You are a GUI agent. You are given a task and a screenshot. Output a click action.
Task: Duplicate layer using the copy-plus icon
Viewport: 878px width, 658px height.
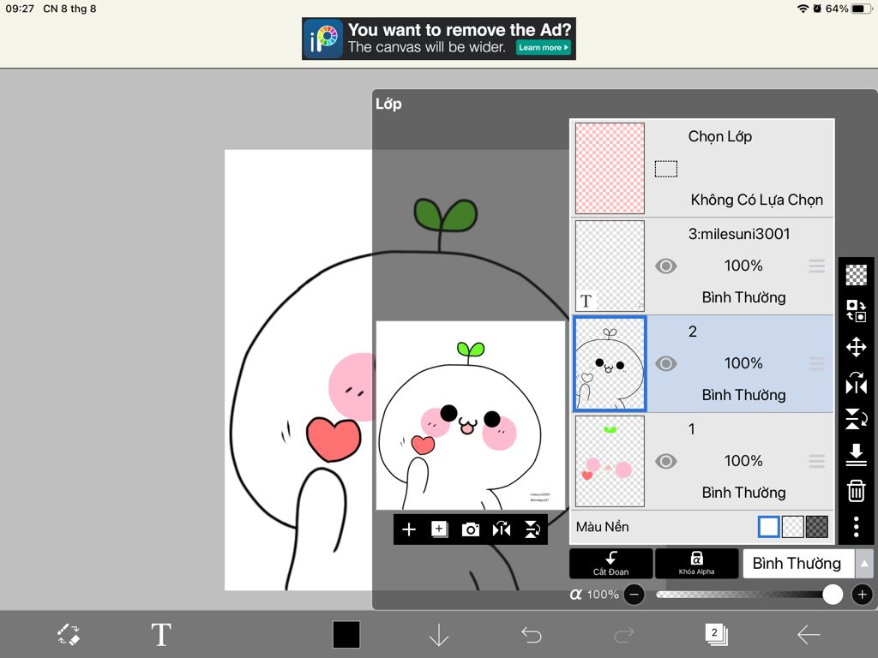pyautogui.click(x=440, y=529)
